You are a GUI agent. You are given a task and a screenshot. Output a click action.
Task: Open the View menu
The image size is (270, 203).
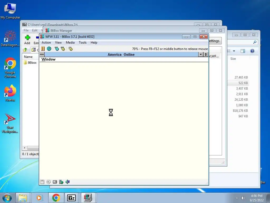coord(58,43)
